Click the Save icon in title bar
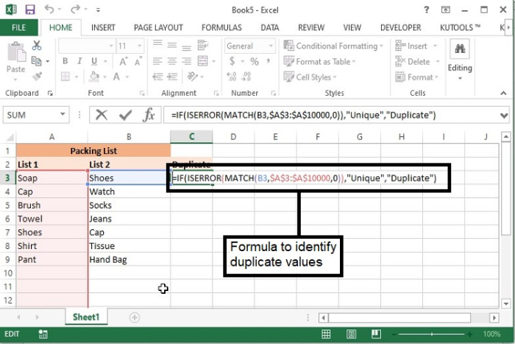The width and height of the screenshot is (515, 344). (x=31, y=10)
